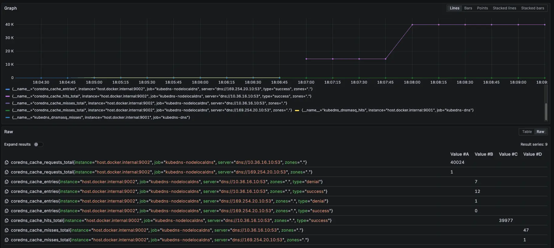Select the Bars graph style
The image size is (554, 248).
tap(468, 8)
